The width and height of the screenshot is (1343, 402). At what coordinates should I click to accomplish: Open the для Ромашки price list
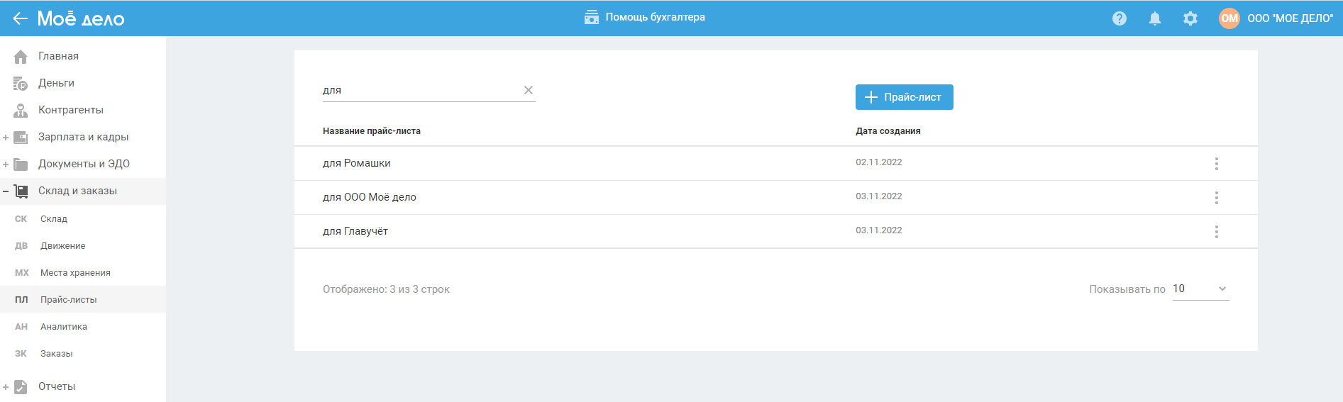(x=357, y=163)
